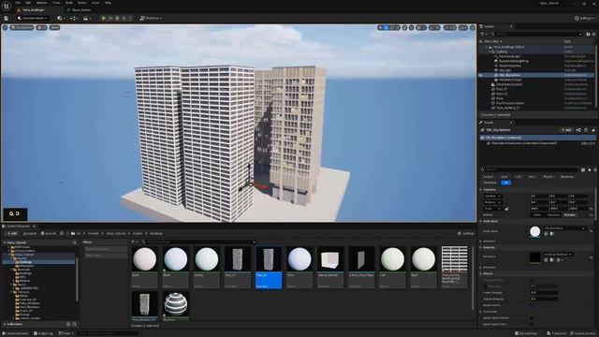Open Outliner settings gear icon
The image size is (599, 337).
593,34
